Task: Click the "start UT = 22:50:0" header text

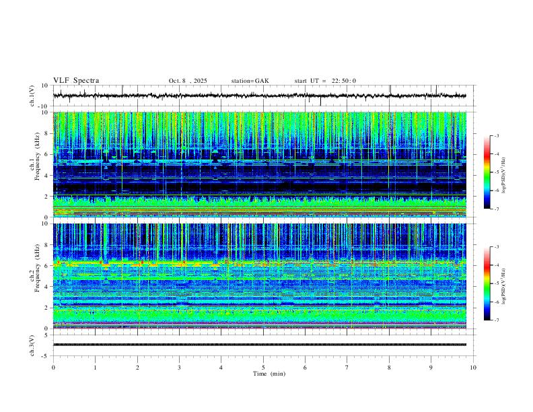Action: coord(325,81)
